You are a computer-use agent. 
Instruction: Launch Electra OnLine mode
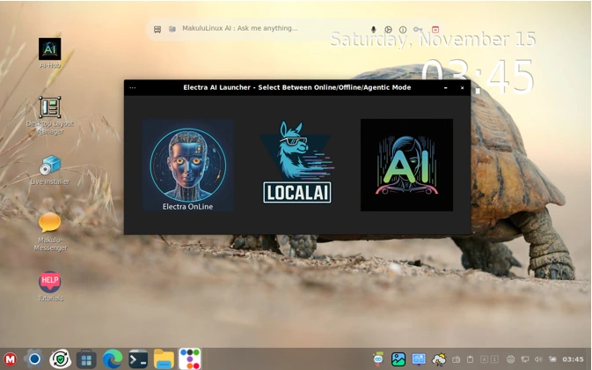pyautogui.click(x=187, y=165)
